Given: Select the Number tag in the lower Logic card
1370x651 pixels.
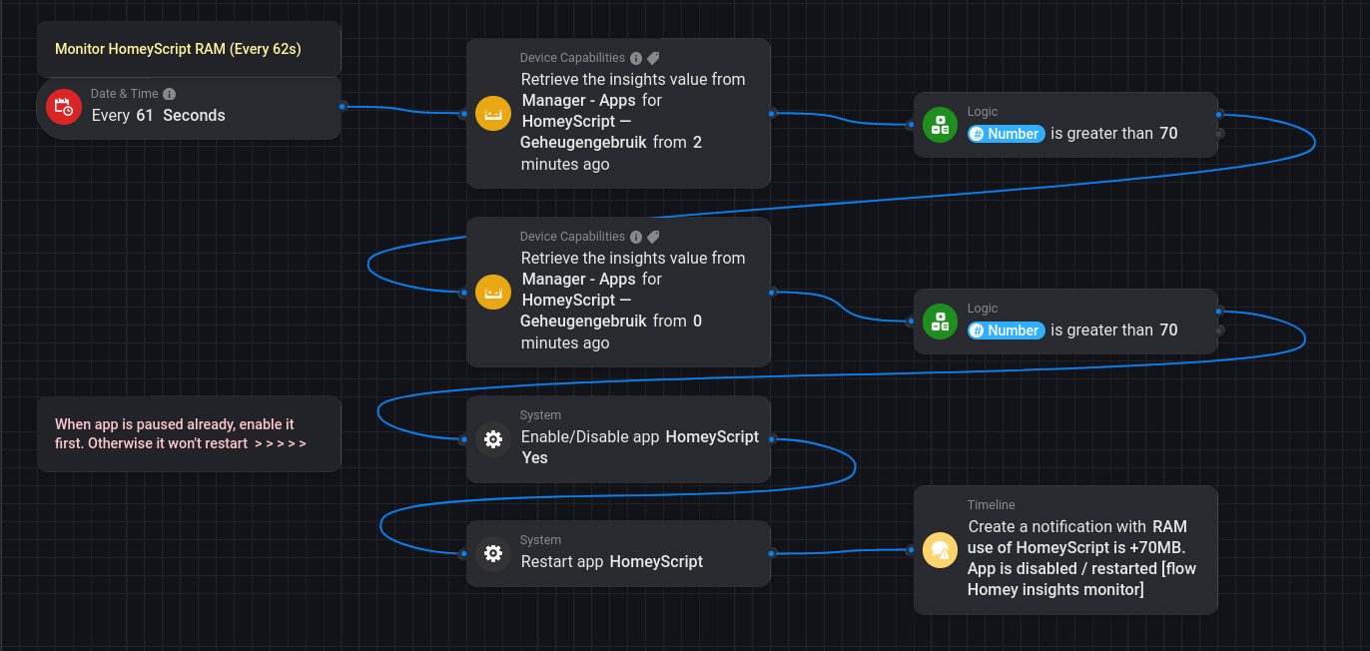Looking at the screenshot, I should pos(1007,330).
